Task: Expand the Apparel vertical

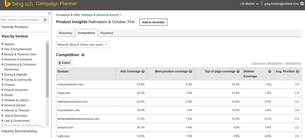Action: 2,44
